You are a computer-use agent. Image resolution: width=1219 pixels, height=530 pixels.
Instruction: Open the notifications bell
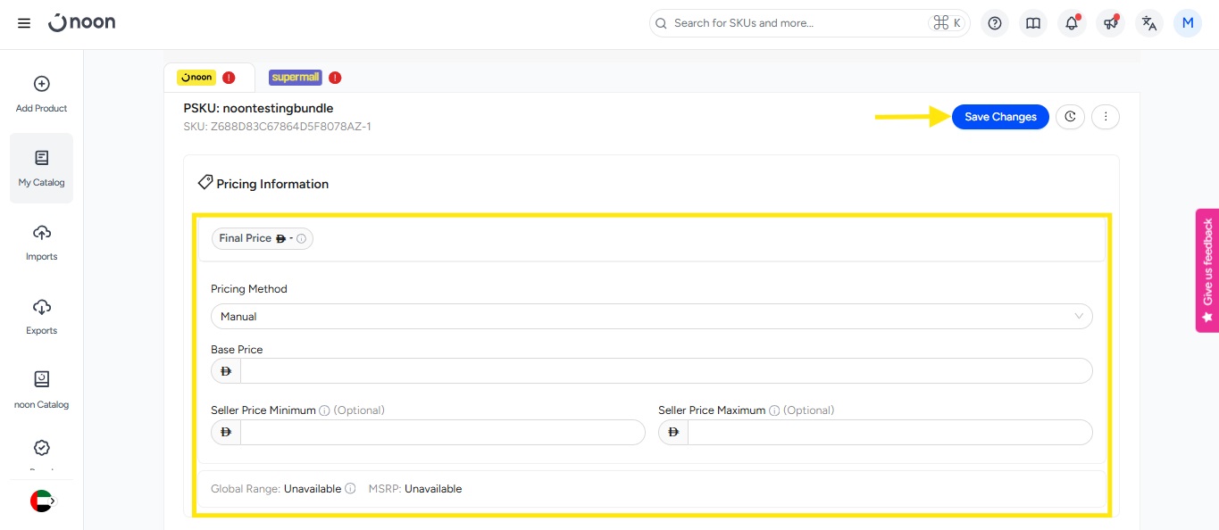[x=1072, y=23]
